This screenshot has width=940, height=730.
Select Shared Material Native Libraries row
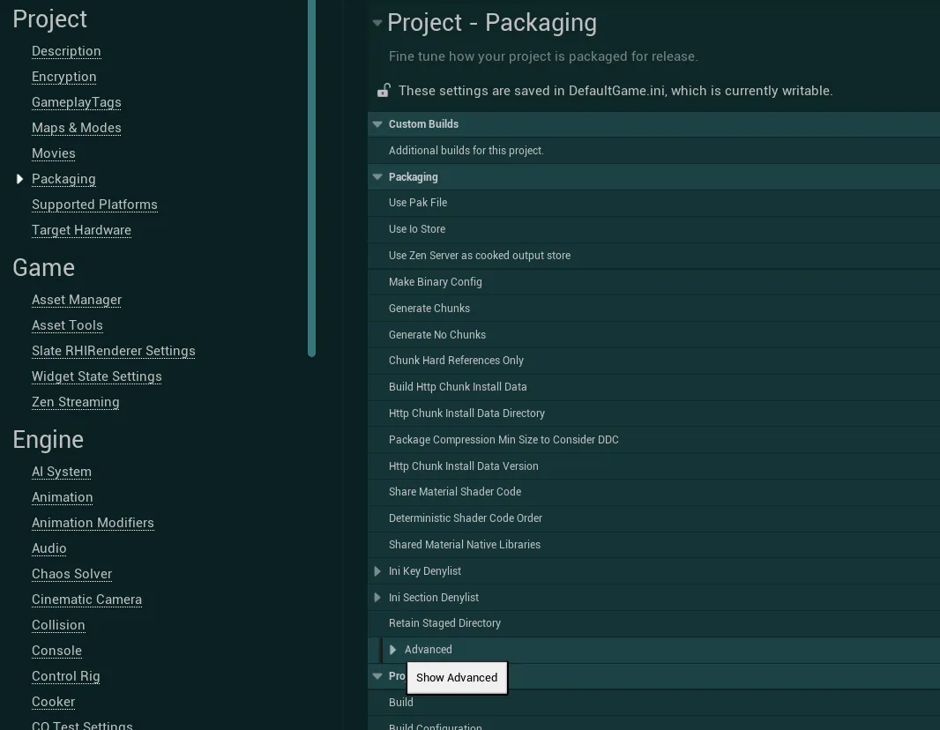coord(653,545)
